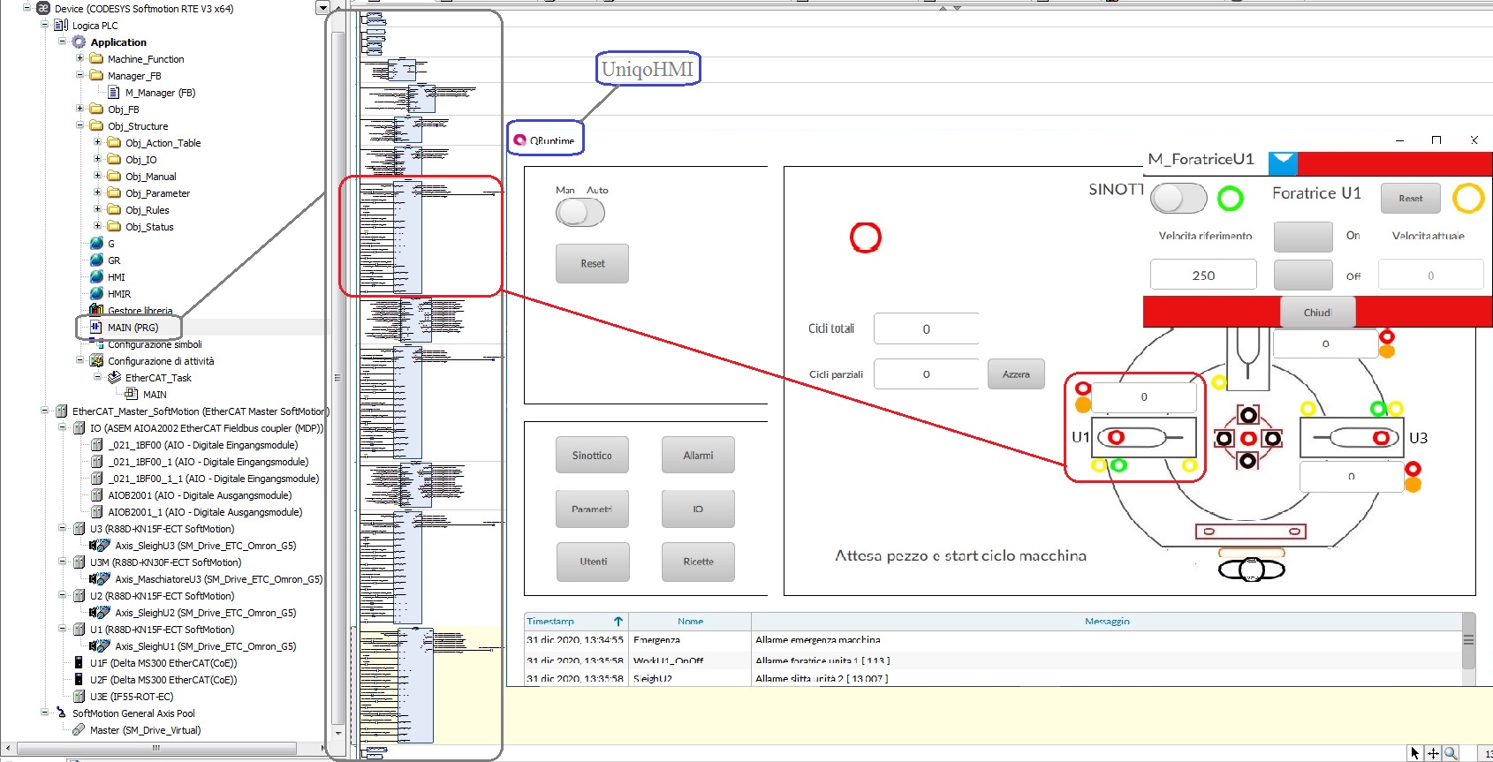Collapse the Obj_Structure folder
This screenshot has height=762, width=1493.
[80, 125]
